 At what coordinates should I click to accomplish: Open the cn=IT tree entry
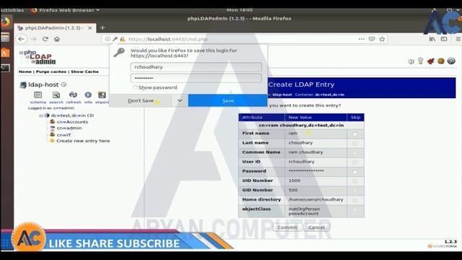64,135
